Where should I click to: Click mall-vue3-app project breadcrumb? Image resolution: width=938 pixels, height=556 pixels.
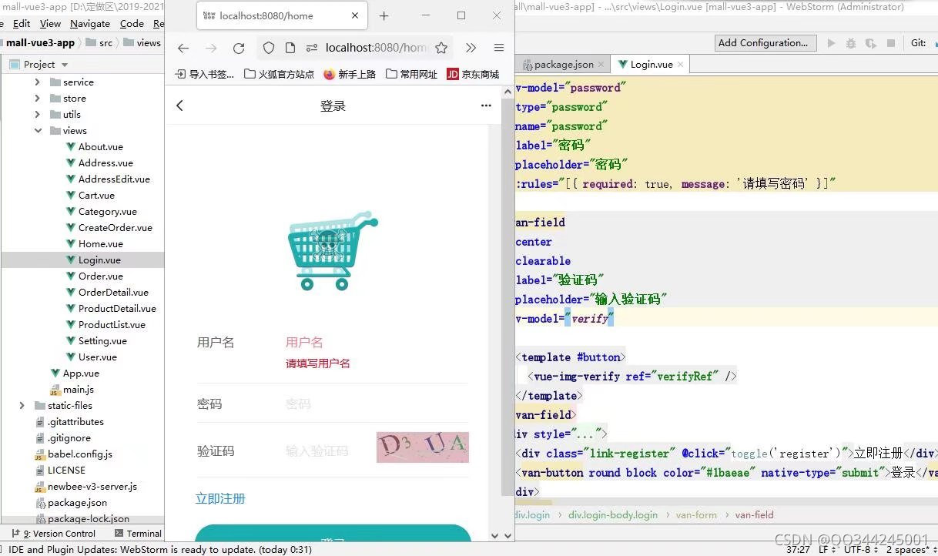point(40,43)
